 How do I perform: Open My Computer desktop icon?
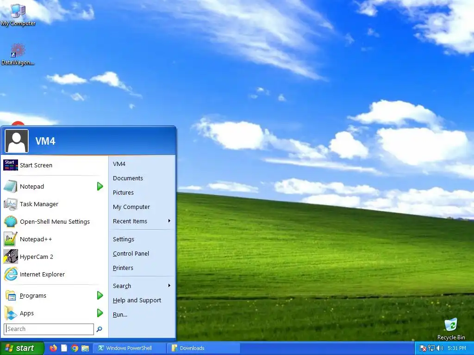coord(18,15)
